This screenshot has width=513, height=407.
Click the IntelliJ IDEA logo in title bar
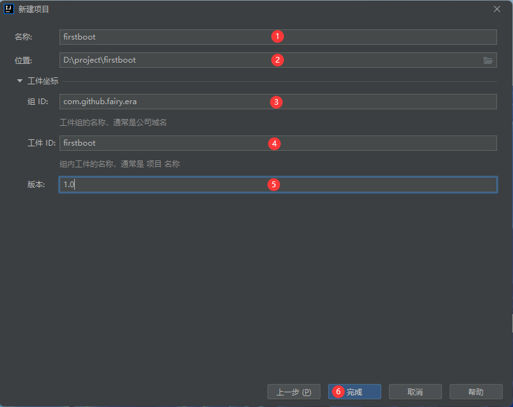point(9,9)
